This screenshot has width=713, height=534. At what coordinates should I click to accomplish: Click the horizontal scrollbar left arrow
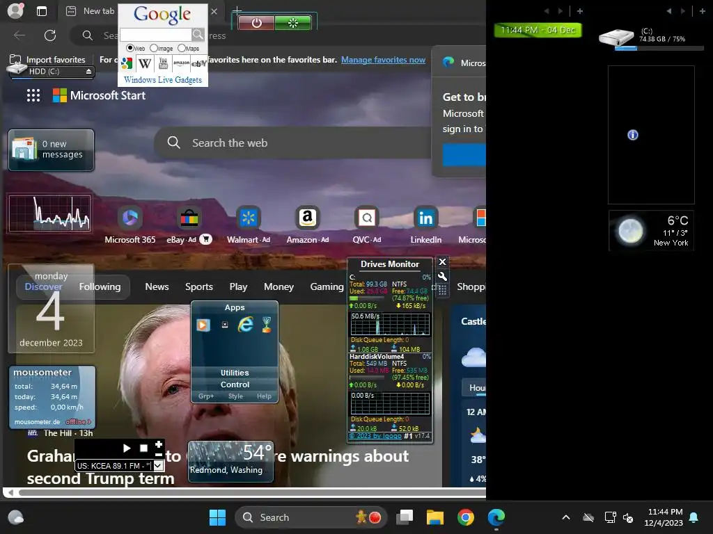[x=10, y=493]
